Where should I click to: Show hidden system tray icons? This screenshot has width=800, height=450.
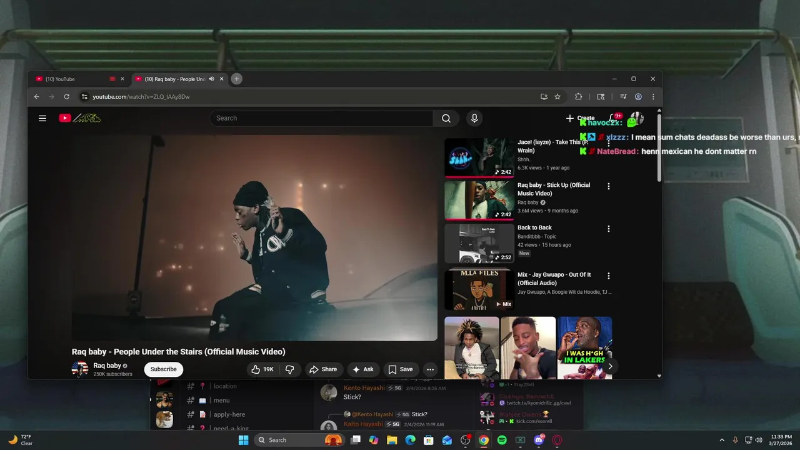click(x=722, y=440)
